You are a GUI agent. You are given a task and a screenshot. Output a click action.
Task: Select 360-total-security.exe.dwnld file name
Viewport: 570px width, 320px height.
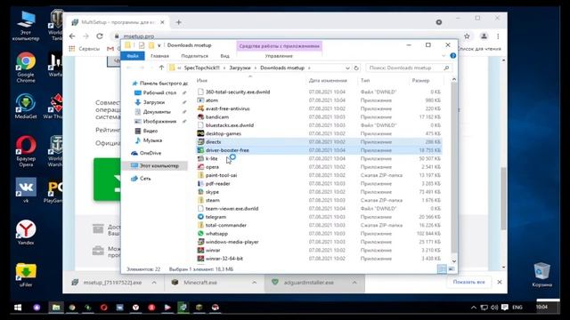click(238, 92)
